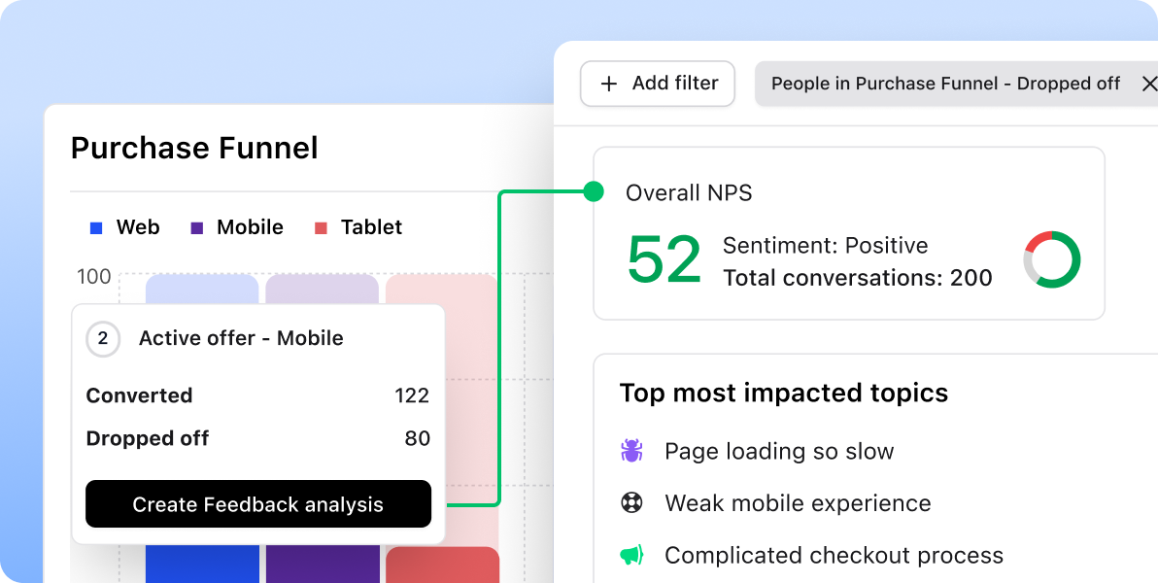Click Create Feedback analysis button
Screen dimensions: 1158x583
[257, 504]
